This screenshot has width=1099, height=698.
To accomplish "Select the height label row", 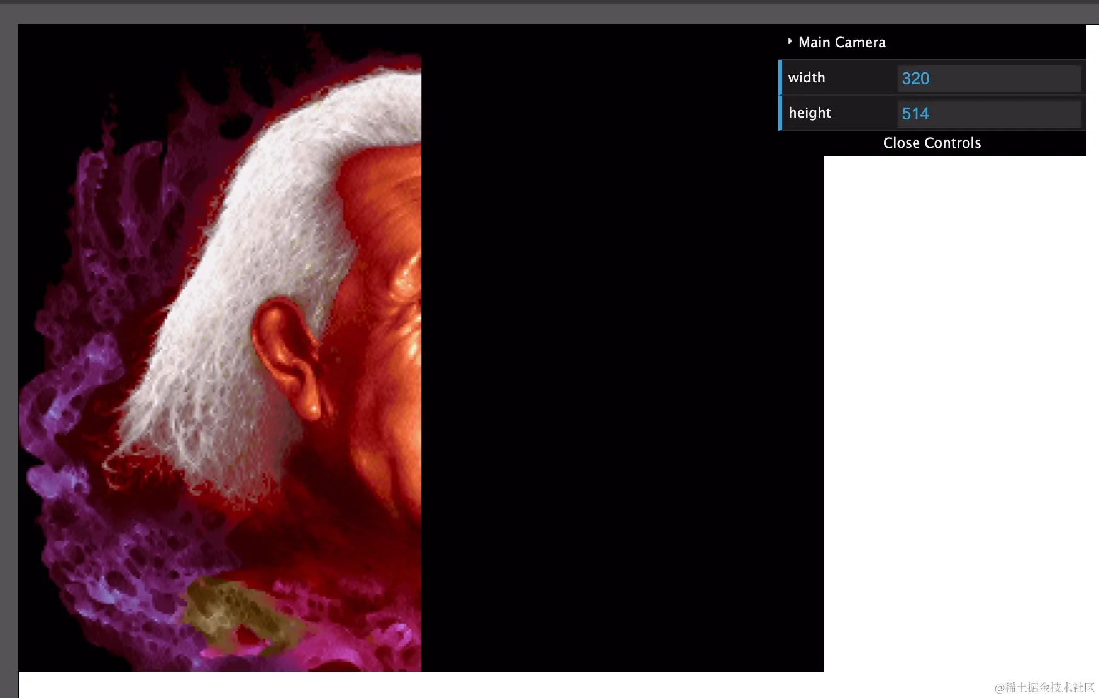I will coord(932,113).
